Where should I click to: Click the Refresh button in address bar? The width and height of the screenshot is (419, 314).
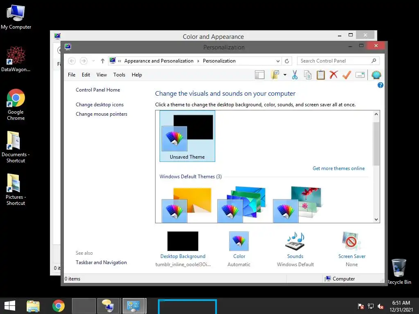click(x=287, y=61)
